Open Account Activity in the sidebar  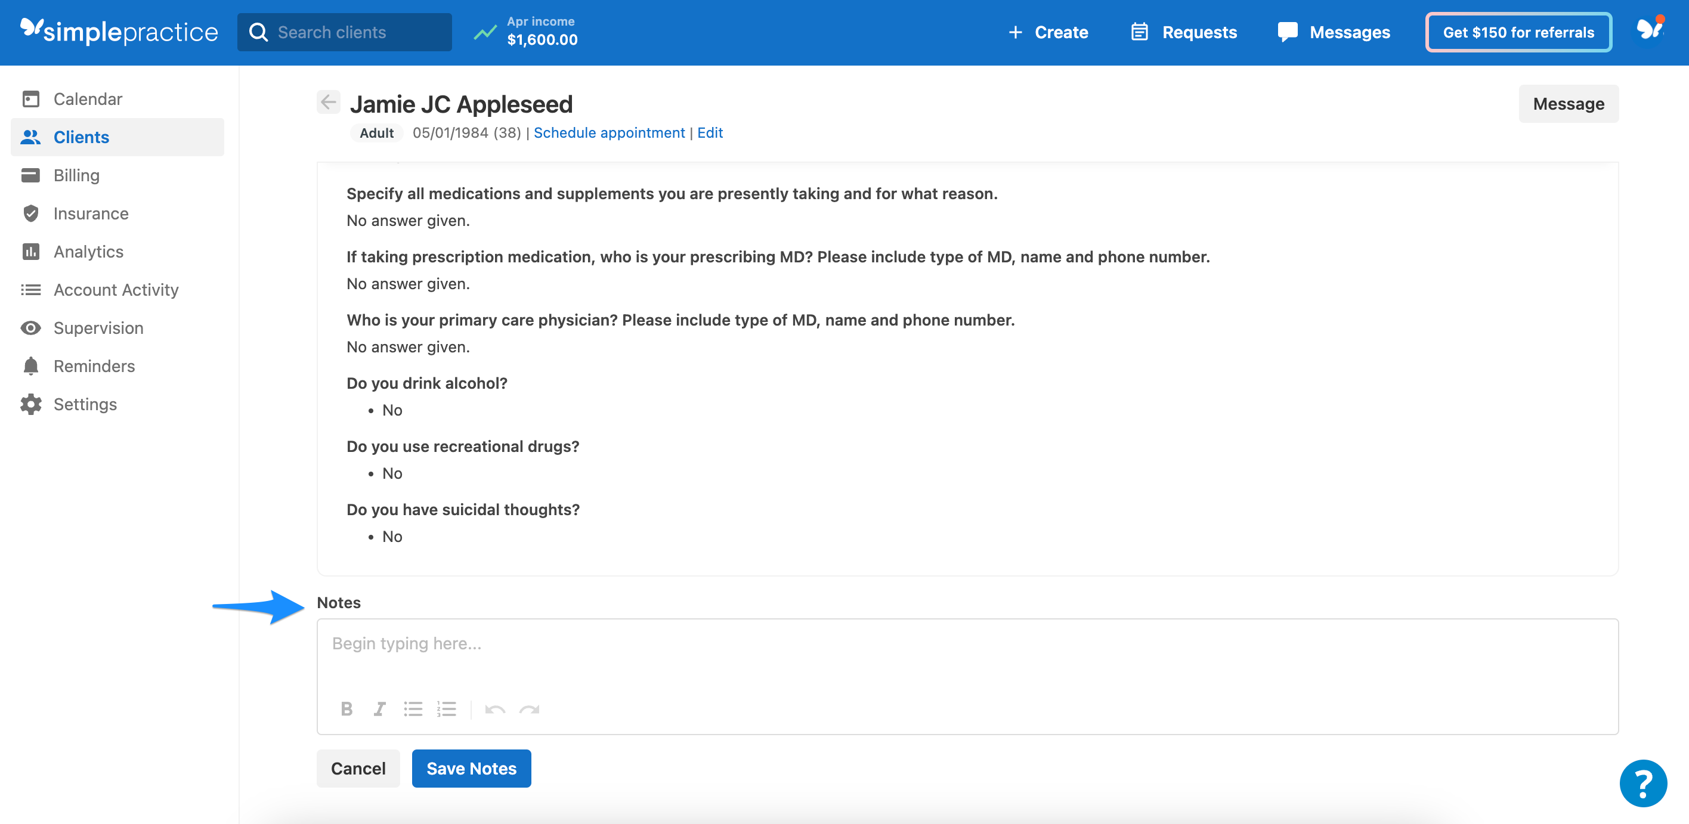116,289
